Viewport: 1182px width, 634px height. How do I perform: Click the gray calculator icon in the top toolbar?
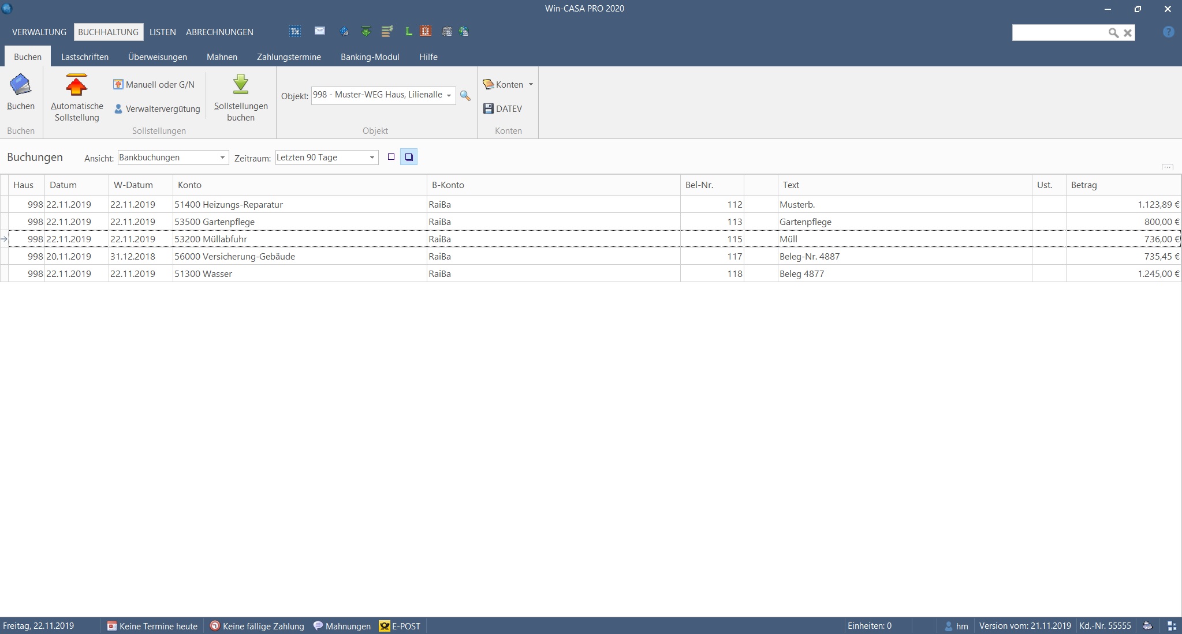(x=447, y=32)
